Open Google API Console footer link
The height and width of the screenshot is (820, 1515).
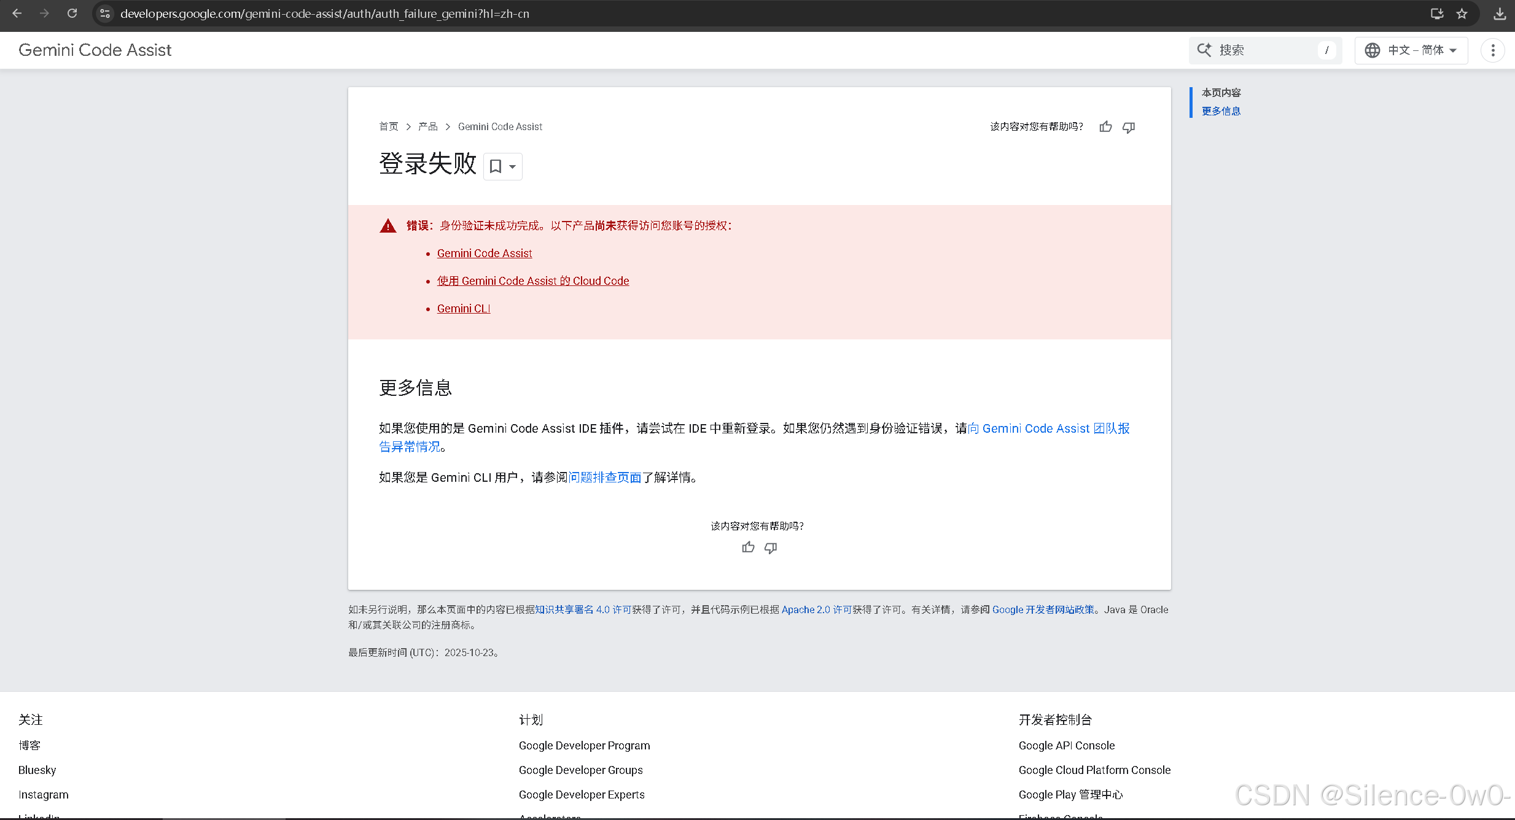[x=1067, y=745]
